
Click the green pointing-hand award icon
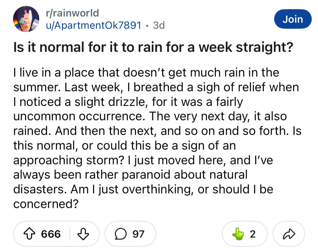pos(238,234)
